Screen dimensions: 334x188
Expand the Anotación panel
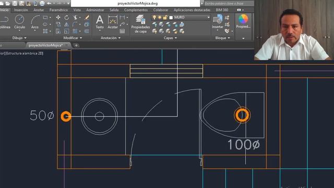111,38
